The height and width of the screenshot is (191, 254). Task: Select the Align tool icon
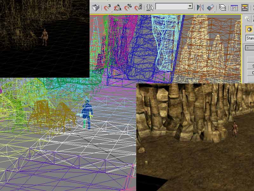pyautogui.click(x=211, y=7)
